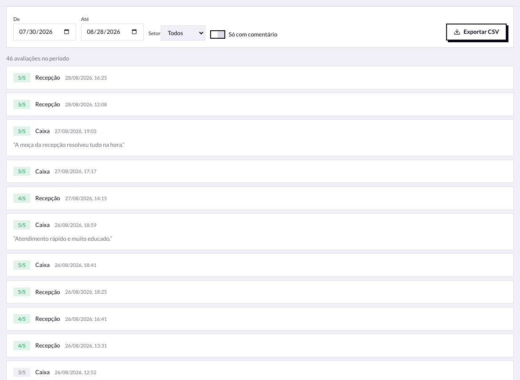The image size is (520, 380).
Task: Select the timestamp 26/08/2026, 18:59
Action: tap(76, 225)
